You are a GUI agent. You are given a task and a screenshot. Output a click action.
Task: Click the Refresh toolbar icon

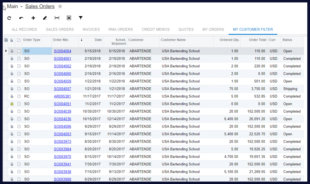pyautogui.click(x=9, y=18)
